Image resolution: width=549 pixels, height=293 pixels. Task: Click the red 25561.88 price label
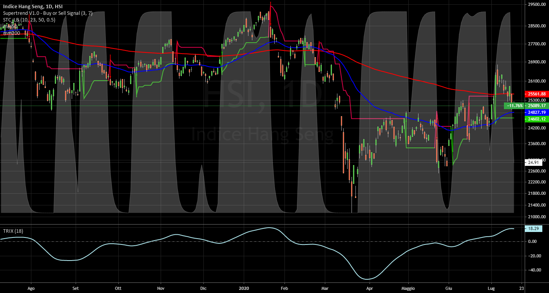pos(536,94)
